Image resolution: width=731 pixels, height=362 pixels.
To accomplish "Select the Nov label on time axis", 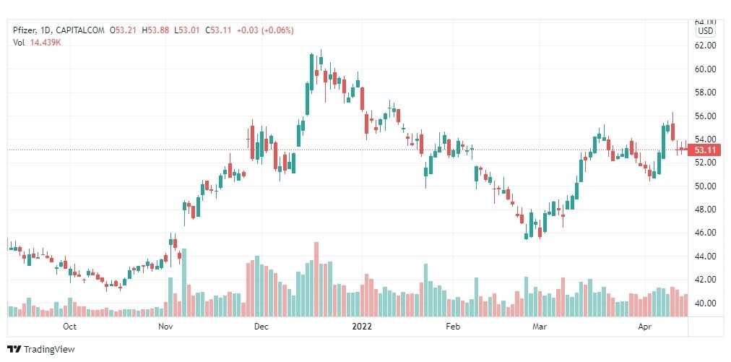I will [166, 327].
